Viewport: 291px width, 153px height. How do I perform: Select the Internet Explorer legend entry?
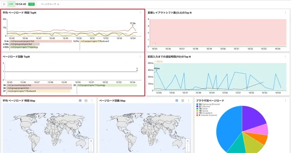pos(207,115)
